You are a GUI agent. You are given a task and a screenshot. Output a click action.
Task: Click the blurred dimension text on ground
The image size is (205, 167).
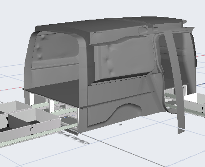(x=74, y=138)
